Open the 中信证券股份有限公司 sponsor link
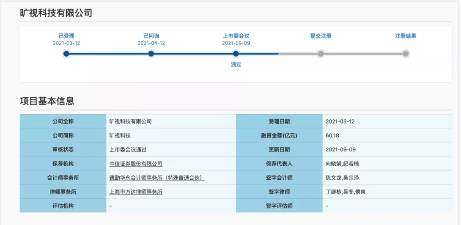Image resolution: width=461 pixels, height=225 pixels. pos(136,164)
